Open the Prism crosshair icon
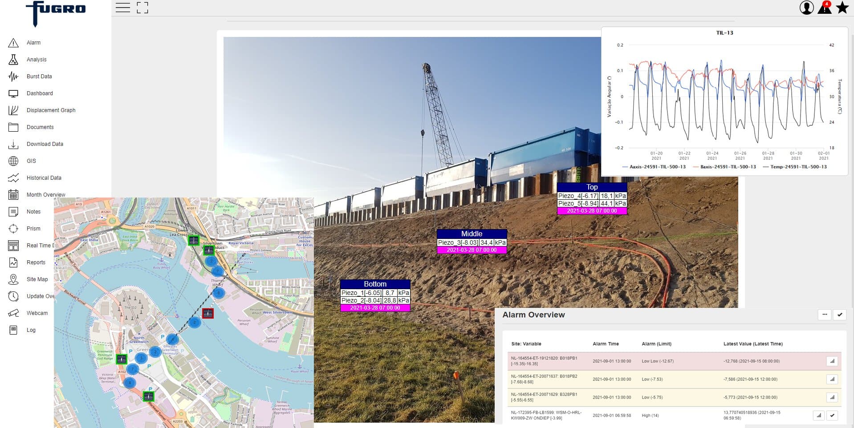 point(13,229)
